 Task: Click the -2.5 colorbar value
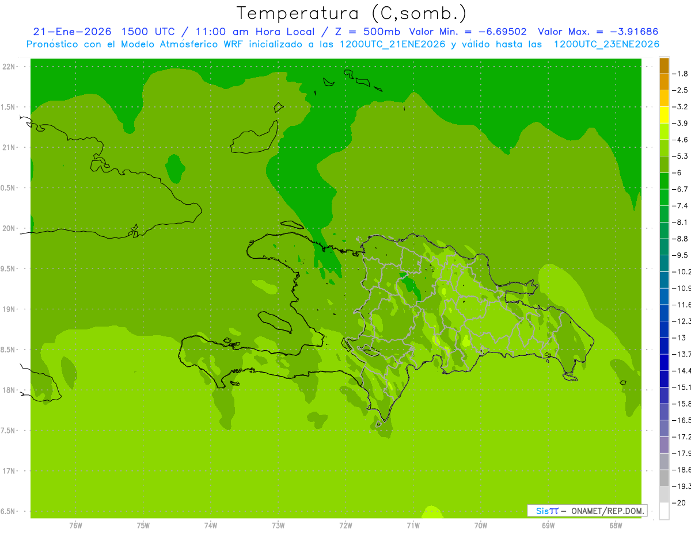[681, 90]
